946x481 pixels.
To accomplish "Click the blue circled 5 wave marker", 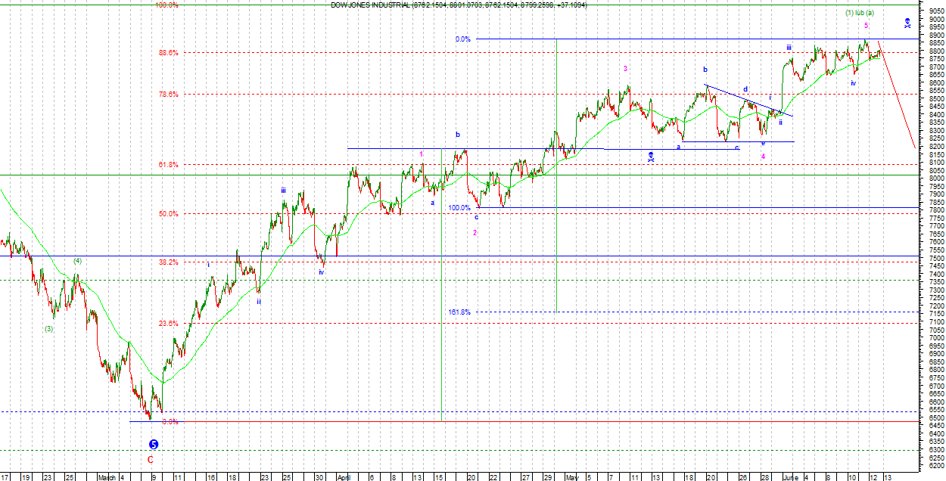I will (x=154, y=445).
